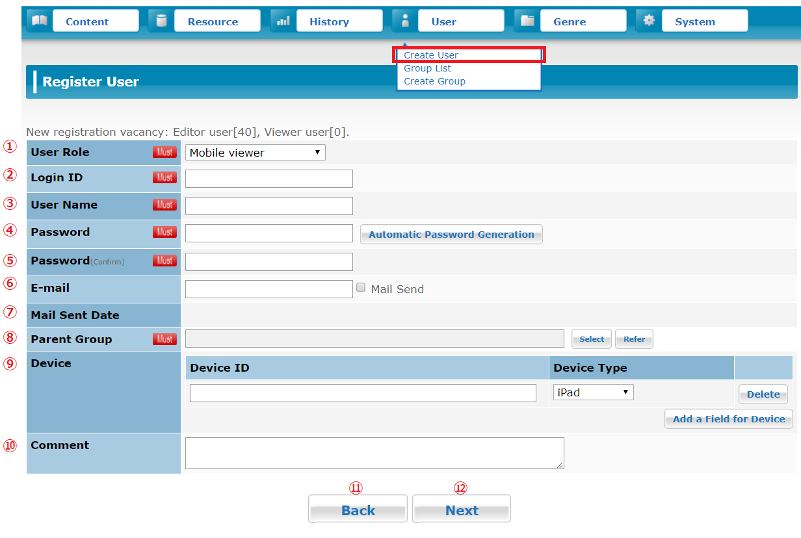Viewport: 801px width, 538px height.
Task: Click Add a Field for Device
Action: [728, 418]
